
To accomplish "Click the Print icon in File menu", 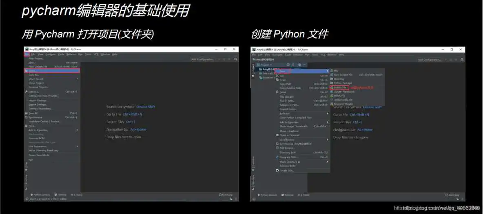I will pos(27,126).
